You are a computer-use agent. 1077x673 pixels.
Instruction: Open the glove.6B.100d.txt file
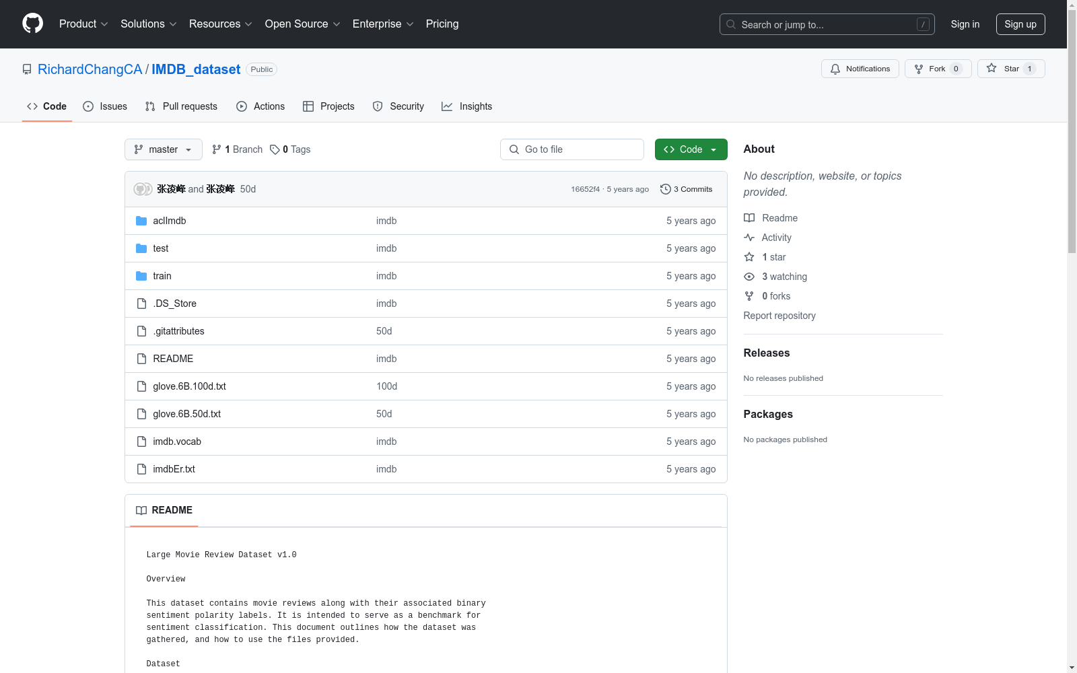click(x=189, y=386)
